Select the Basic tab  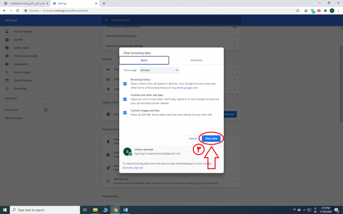[144, 60]
